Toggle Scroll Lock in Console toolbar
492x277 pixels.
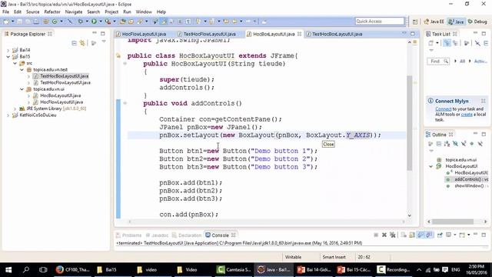pos(412,235)
